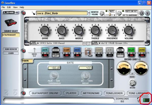Select the COMP pedal in the effects chain
The height and width of the screenshot is (105, 152).
(99, 50)
